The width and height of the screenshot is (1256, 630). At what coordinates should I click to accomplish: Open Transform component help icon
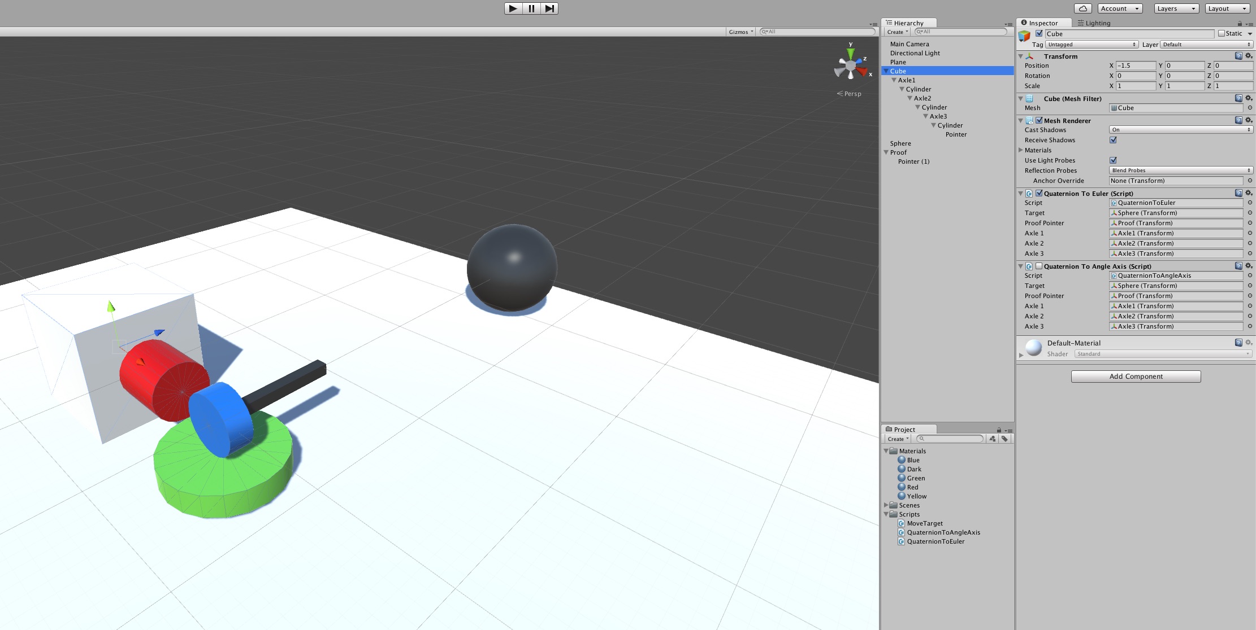point(1238,56)
